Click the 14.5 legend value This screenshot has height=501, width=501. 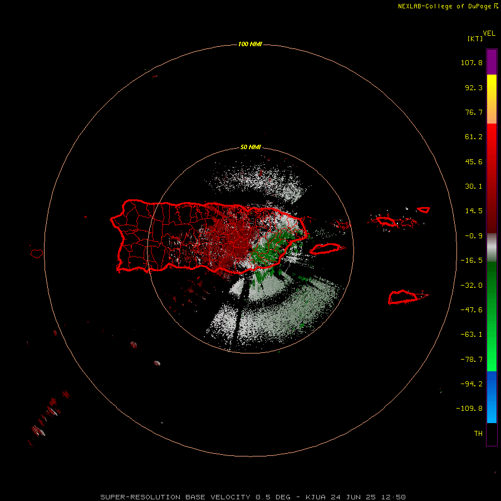pyautogui.click(x=474, y=211)
